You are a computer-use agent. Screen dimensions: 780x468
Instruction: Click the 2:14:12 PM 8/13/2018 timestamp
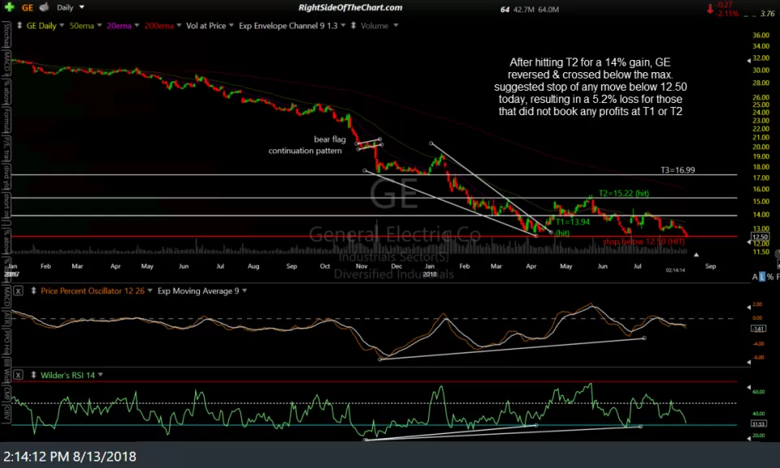pyautogui.click(x=70, y=456)
